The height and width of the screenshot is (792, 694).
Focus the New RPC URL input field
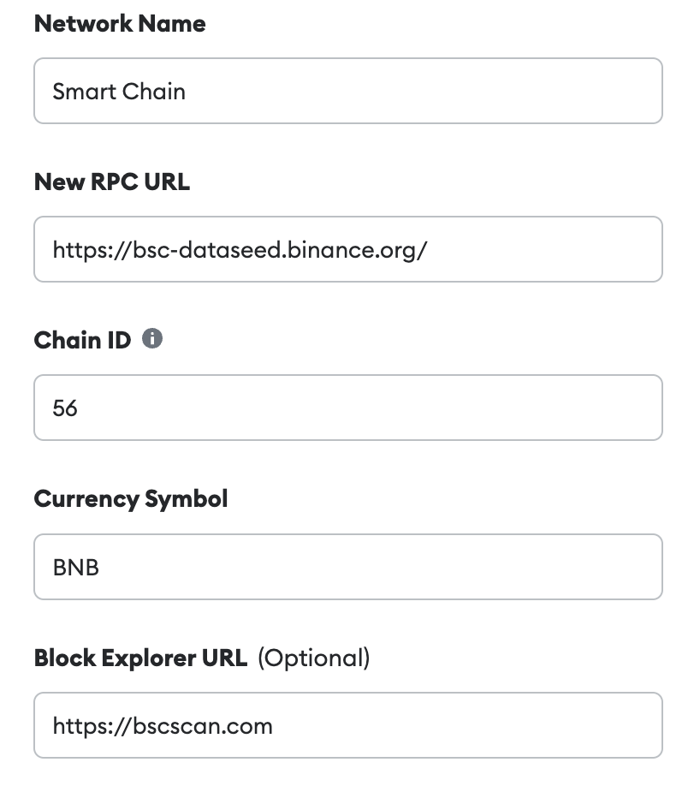[347, 249]
